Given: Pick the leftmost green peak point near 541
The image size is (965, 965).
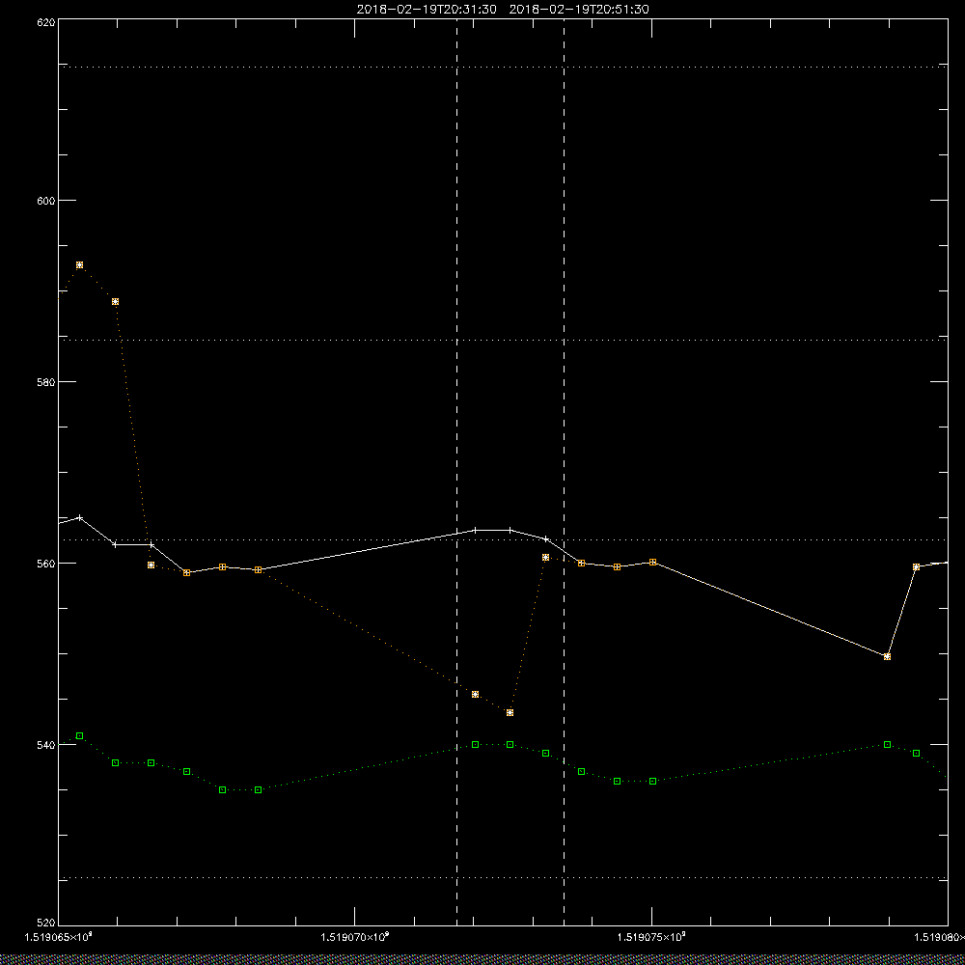Looking at the screenshot, I should pyautogui.click(x=79, y=736).
